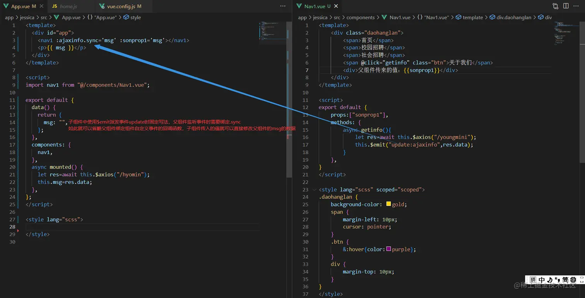This screenshot has width=585, height=298.
Task: Click the left editor minimap
Action: (x=272, y=33)
